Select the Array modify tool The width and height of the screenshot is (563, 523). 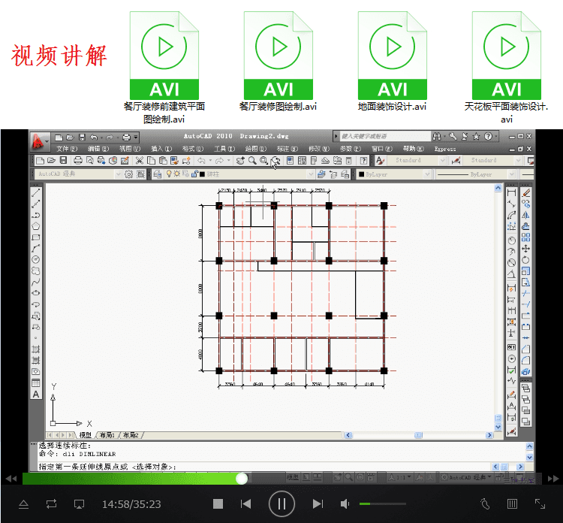[526, 237]
